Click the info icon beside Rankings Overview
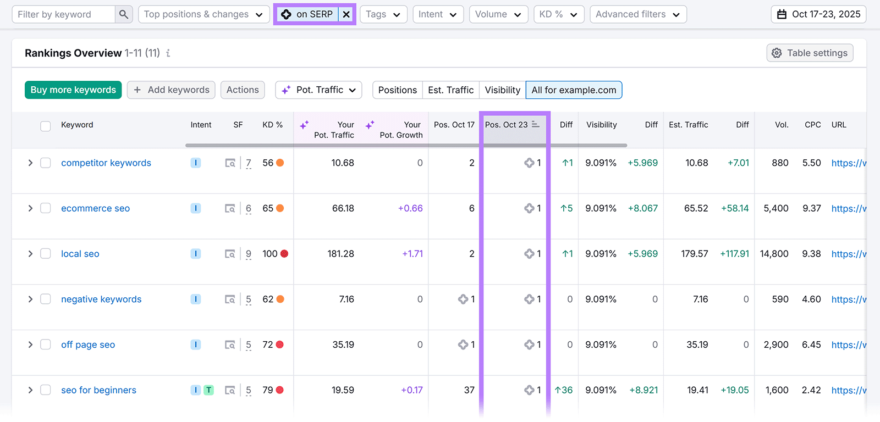The width and height of the screenshot is (880, 422). pyautogui.click(x=168, y=53)
